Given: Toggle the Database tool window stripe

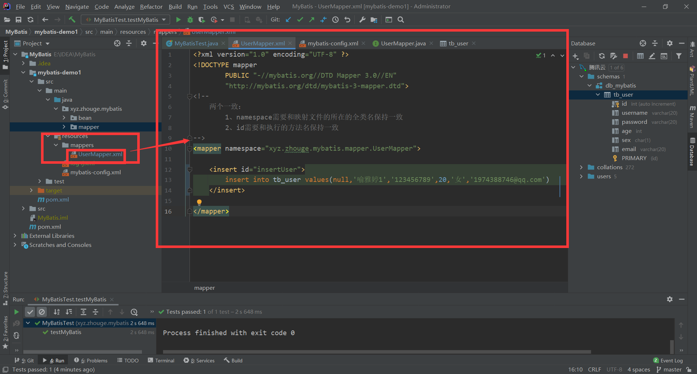Looking at the screenshot, I should coord(692,151).
